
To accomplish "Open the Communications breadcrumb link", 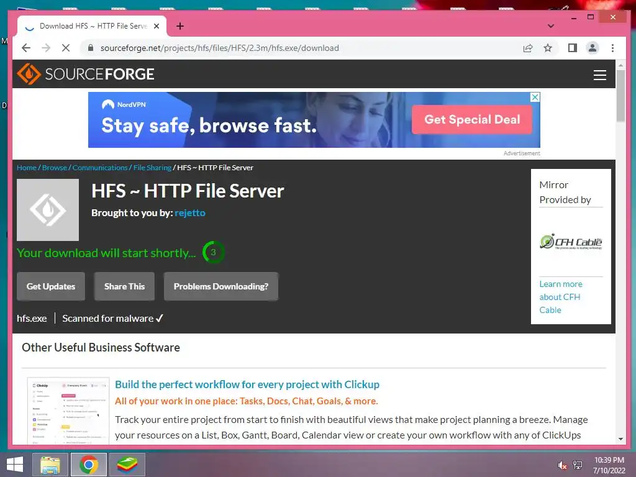I will coord(100,168).
